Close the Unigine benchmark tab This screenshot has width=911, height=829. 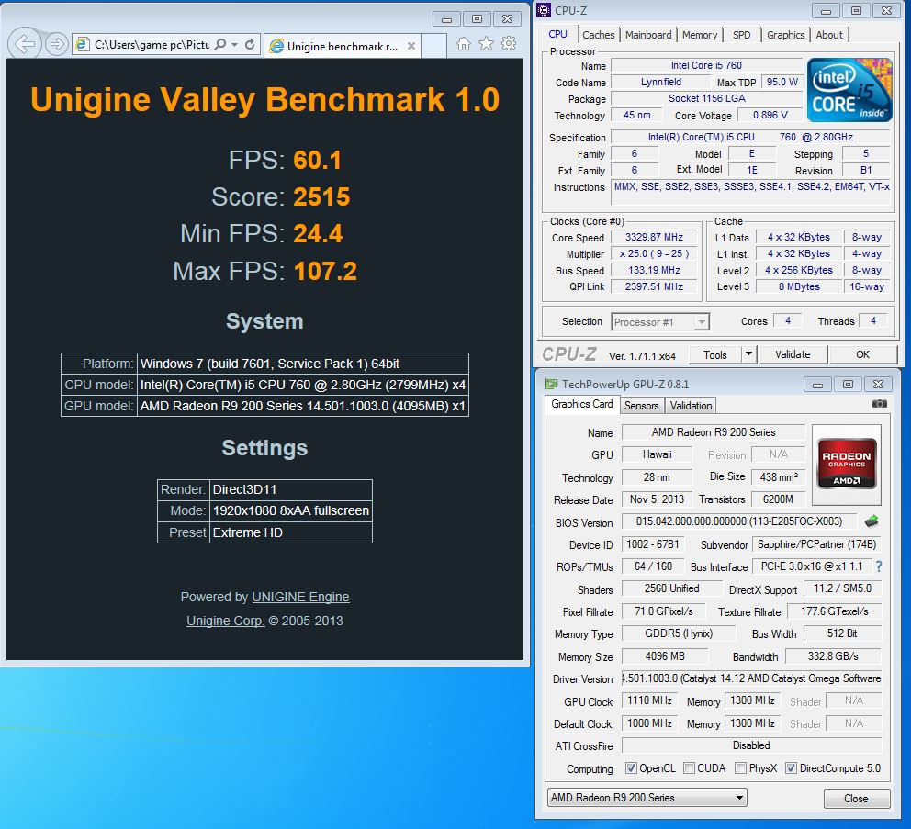coord(411,46)
